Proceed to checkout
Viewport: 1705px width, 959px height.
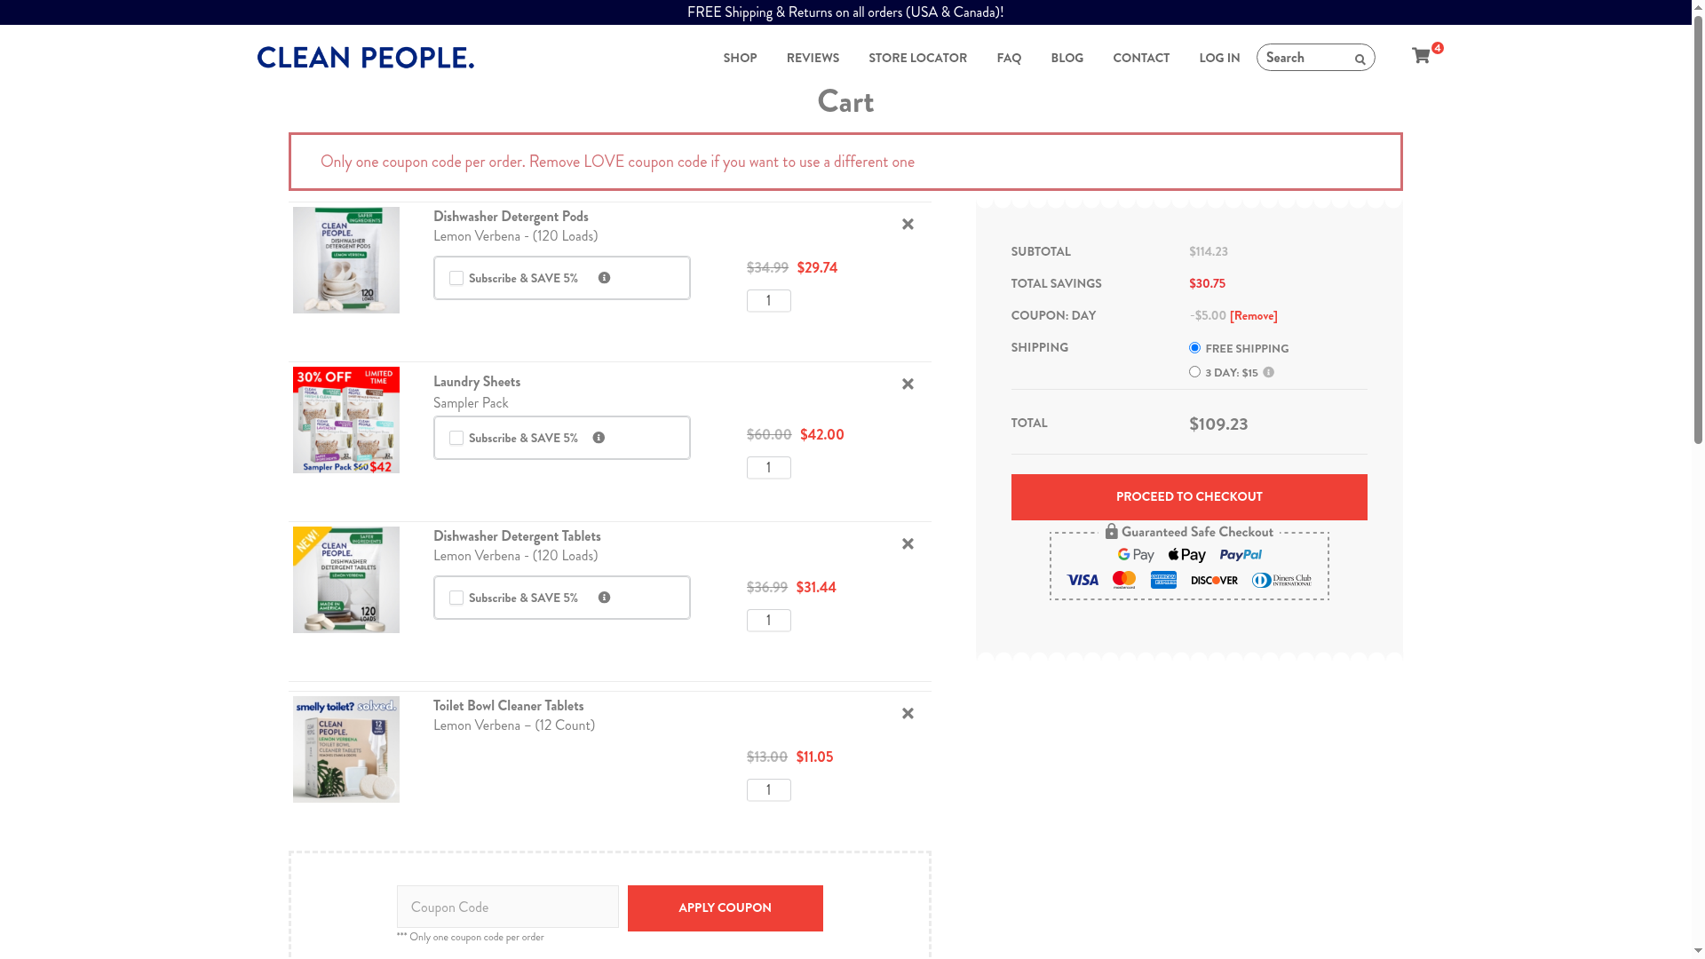coord(1189,497)
